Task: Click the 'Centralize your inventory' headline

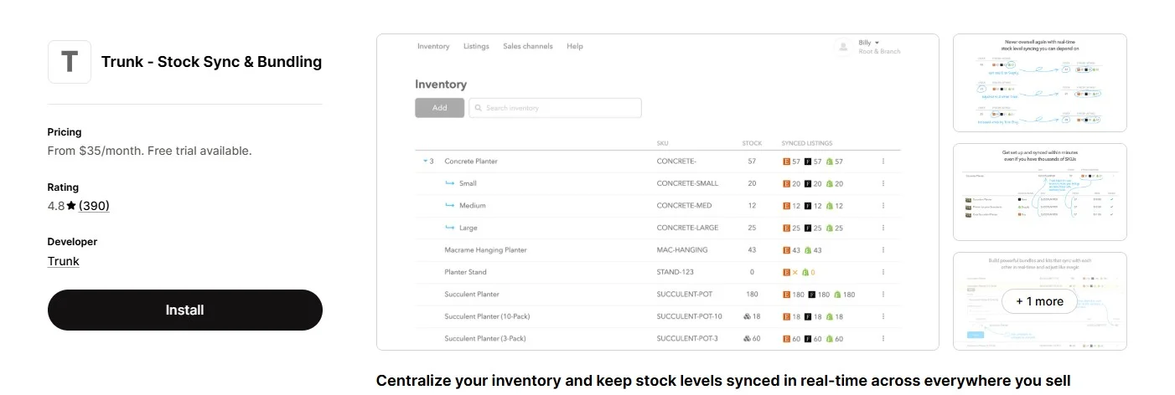Action: [x=723, y=381]
